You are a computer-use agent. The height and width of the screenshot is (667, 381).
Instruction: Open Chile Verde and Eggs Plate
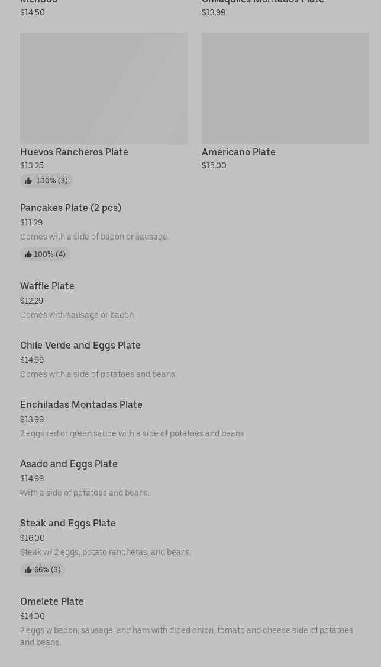click(80, 346)
